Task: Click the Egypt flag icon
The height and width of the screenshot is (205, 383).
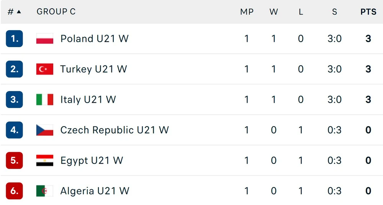Action: point(45,160)
